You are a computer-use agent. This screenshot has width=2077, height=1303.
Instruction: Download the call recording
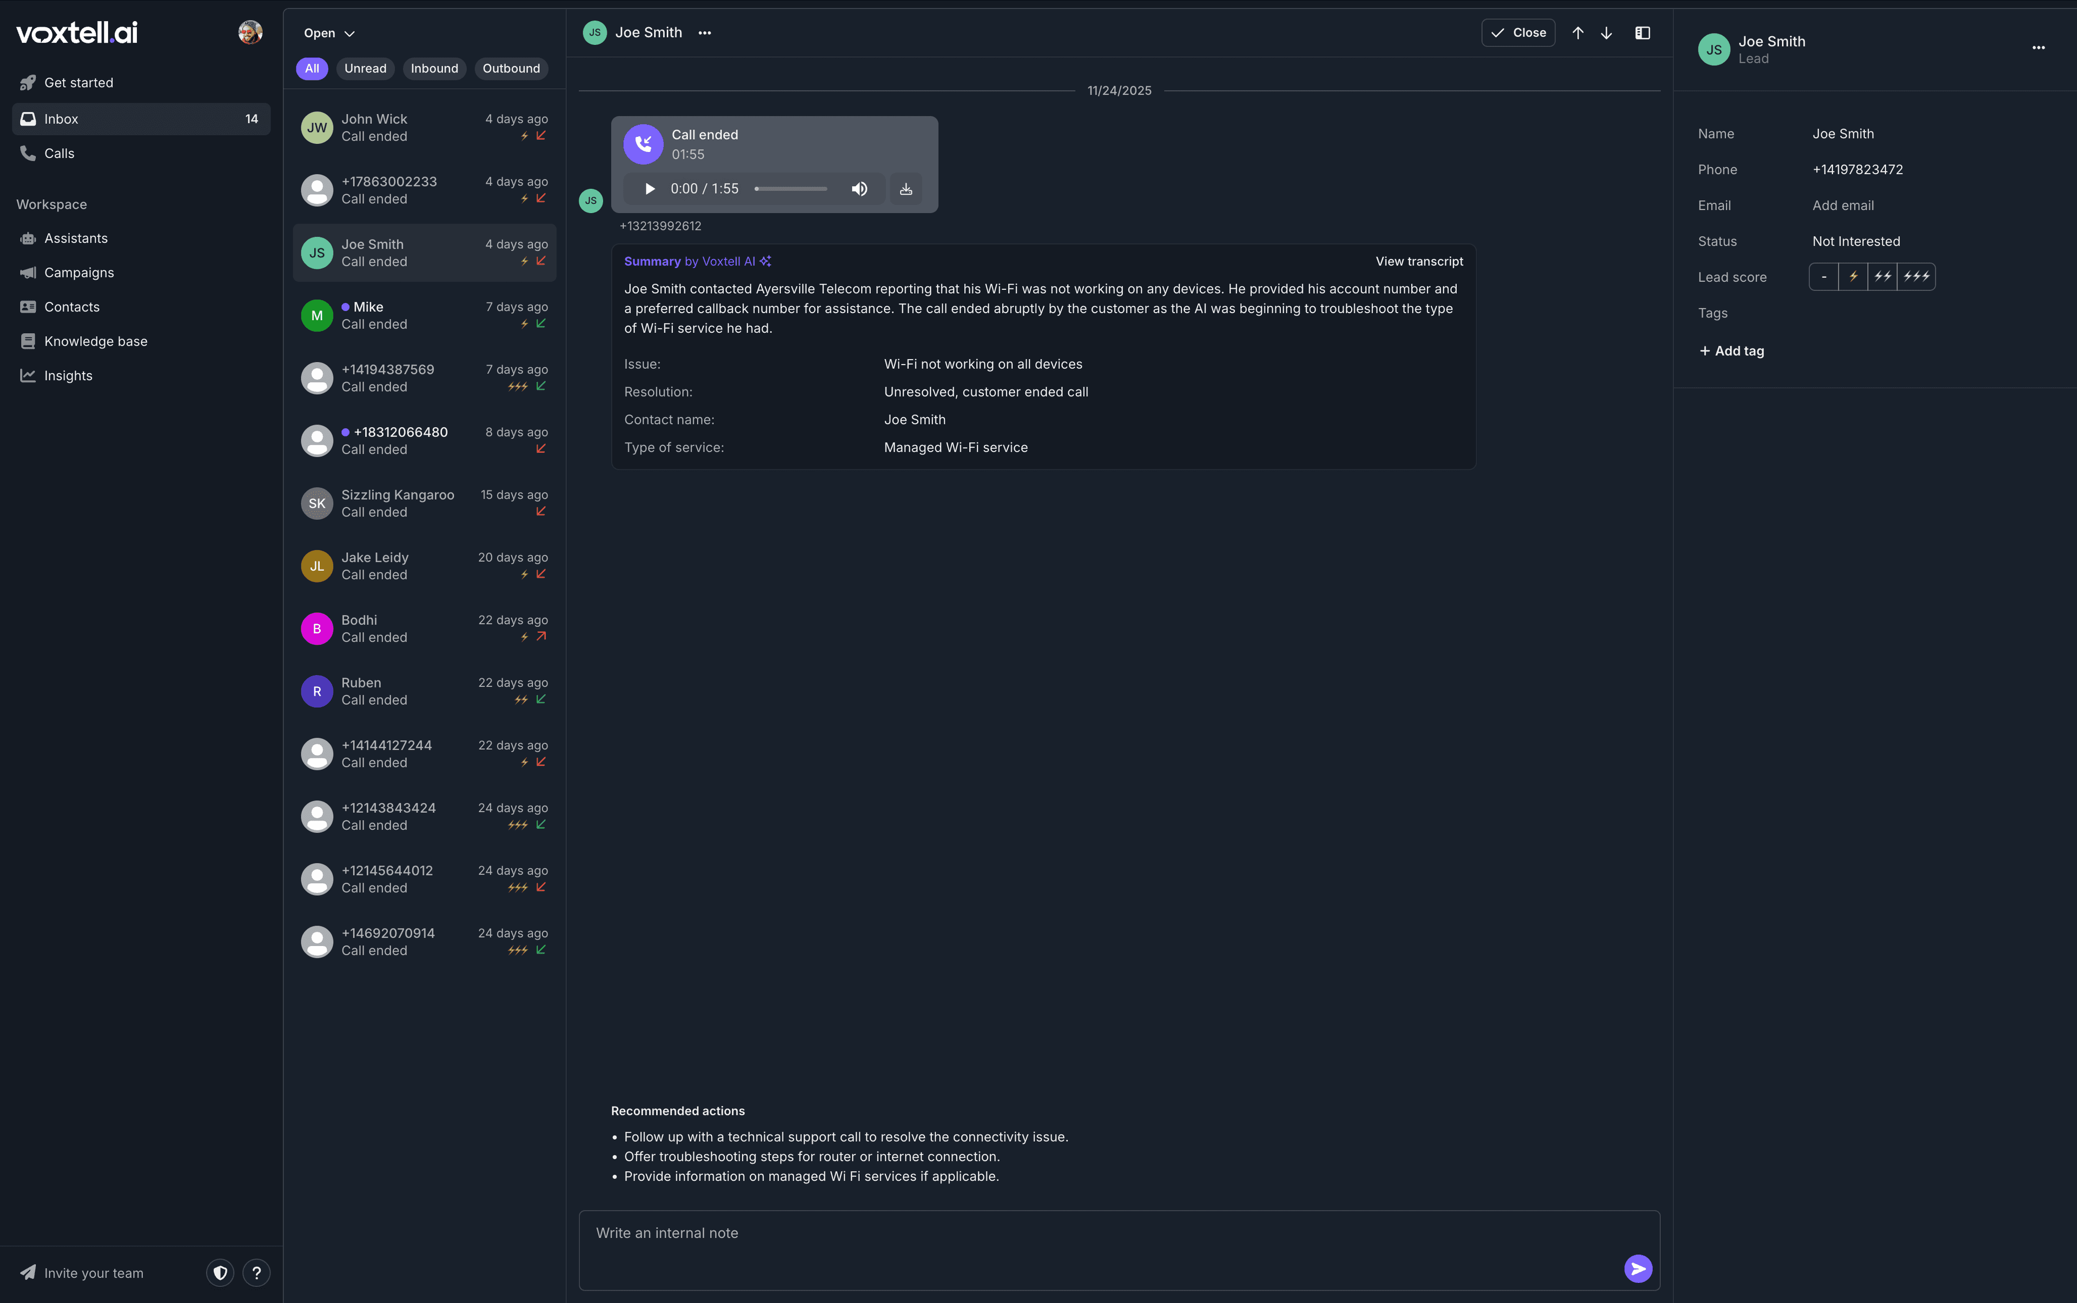905,188
